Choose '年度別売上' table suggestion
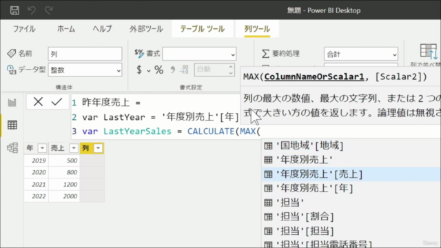The image size is (441, 248). click(351, 160)
